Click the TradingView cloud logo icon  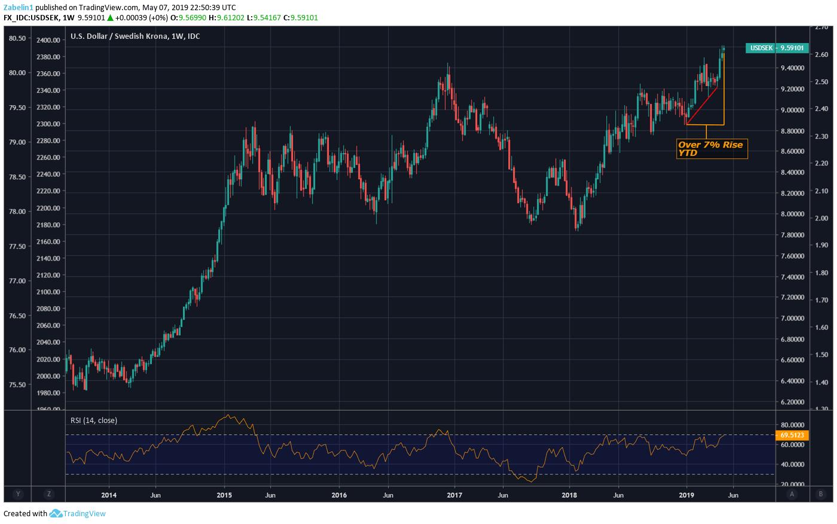[56, 513]
